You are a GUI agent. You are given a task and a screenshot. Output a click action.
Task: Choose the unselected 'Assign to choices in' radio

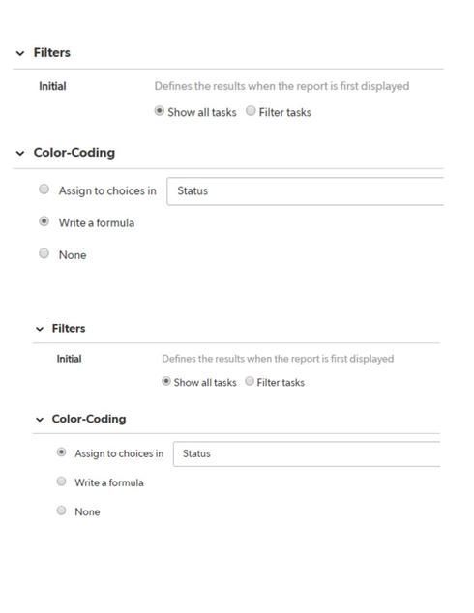(44, 190)
